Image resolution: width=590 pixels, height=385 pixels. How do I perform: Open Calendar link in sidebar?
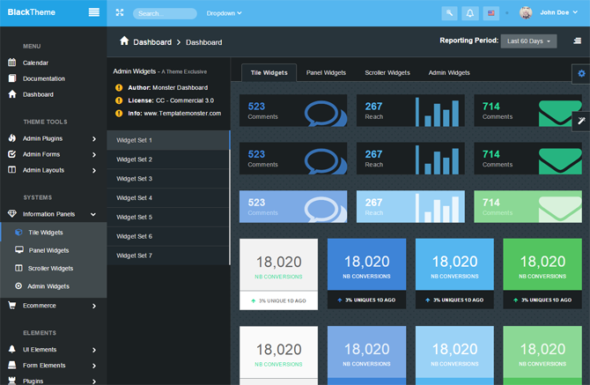point(35,63)
